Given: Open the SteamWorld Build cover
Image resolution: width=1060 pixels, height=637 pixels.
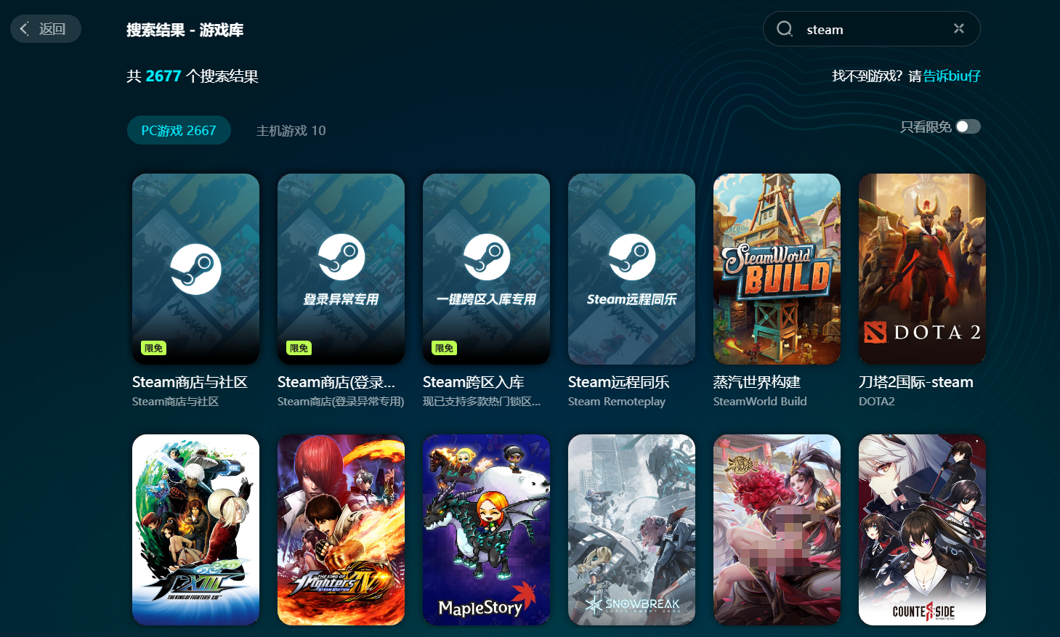Looking at the screenshot, I should pos(777,269).
